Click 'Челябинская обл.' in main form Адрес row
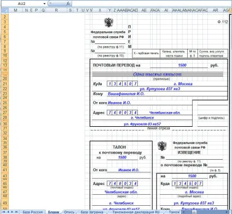This screenshot has height=214, width=232. click(165, 112)
